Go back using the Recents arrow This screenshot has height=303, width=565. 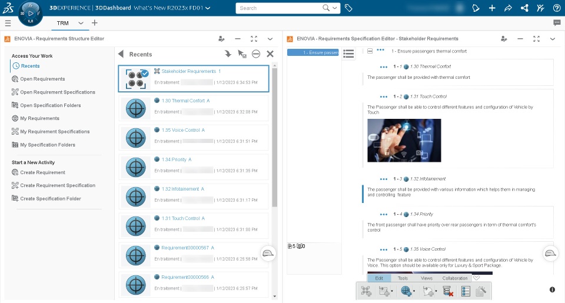click(x=121, y=54)
